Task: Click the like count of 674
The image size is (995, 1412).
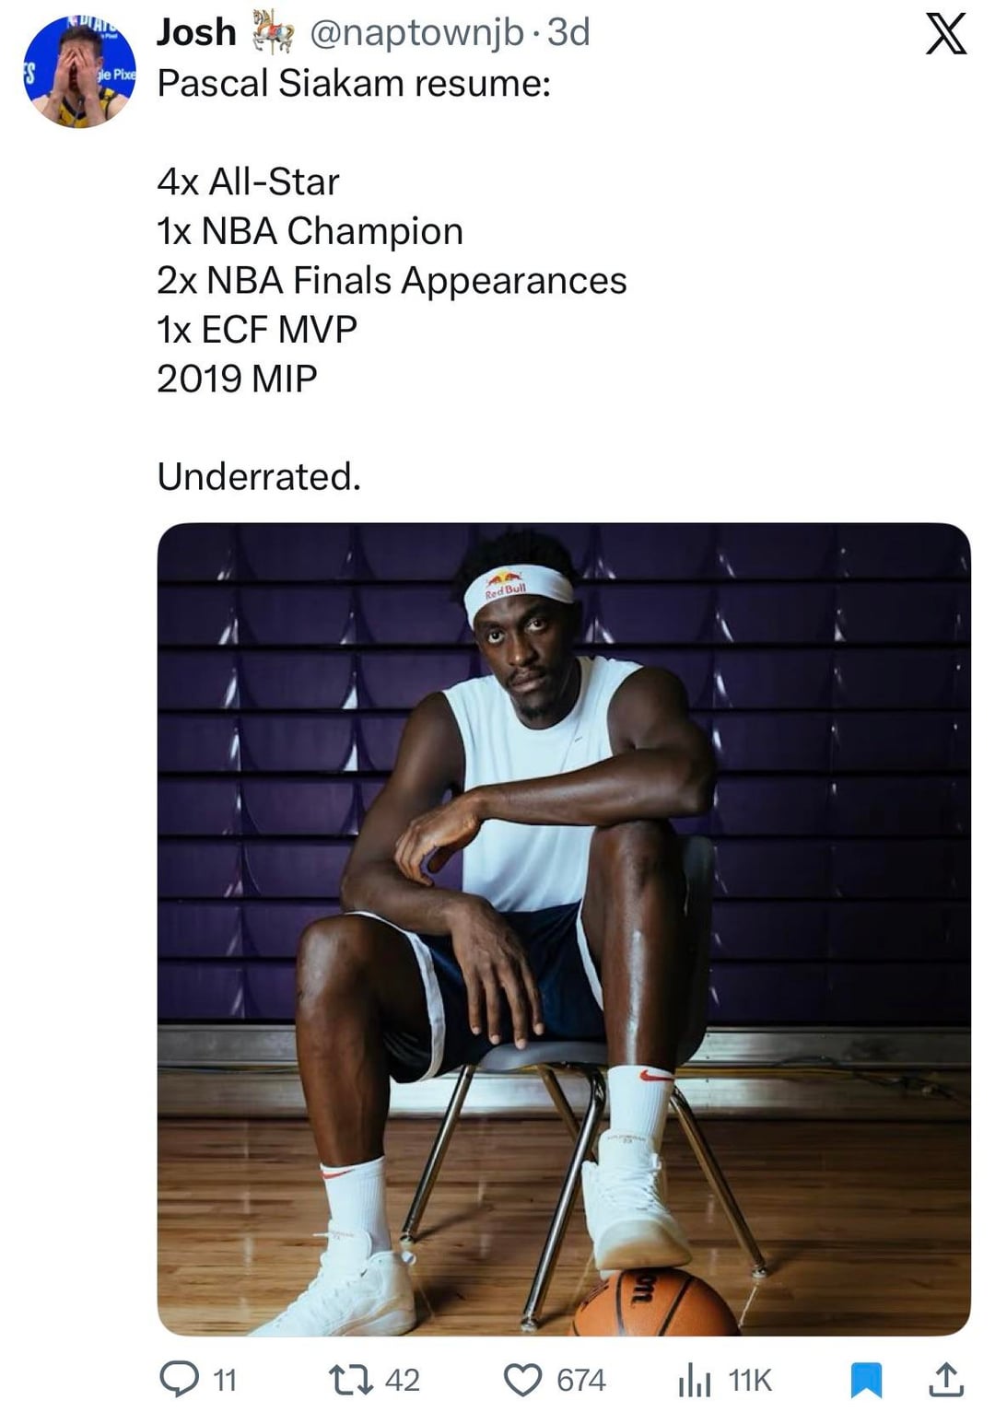Action: [581, 1380]
